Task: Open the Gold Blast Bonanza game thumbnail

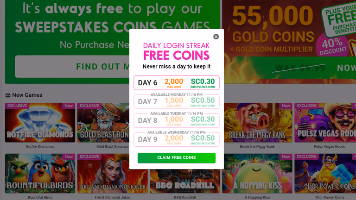Action: [103, 122]
